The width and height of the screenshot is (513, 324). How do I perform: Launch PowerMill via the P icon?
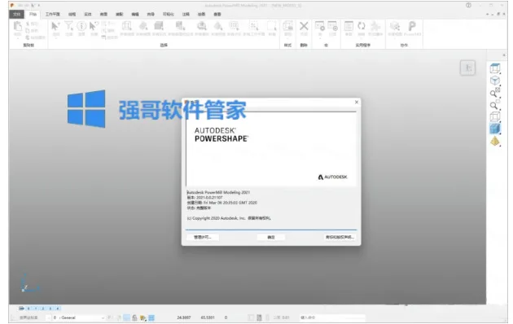tap(412, 26)
